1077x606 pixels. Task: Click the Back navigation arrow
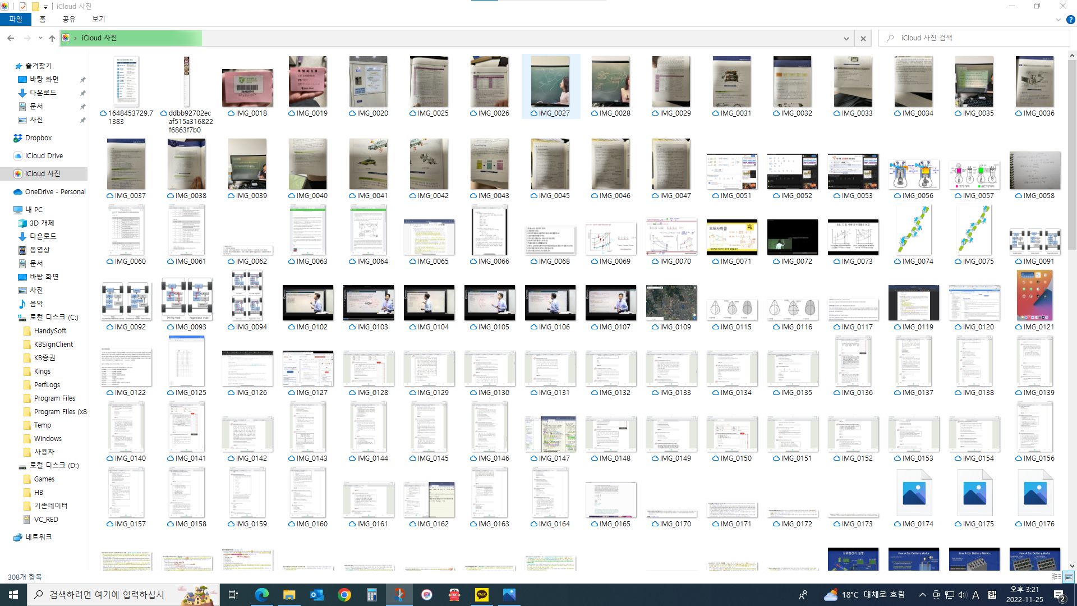coord(11,38)
